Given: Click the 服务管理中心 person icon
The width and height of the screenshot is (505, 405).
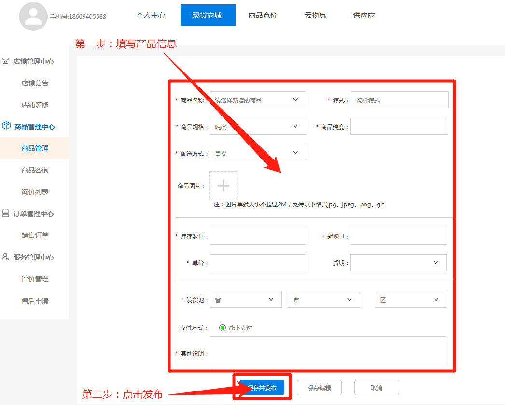Looking at the screenshot, I should click(5, 257).
